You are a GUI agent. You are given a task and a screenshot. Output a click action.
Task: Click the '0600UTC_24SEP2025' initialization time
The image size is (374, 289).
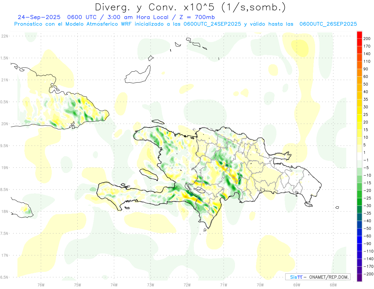[212, 24]
